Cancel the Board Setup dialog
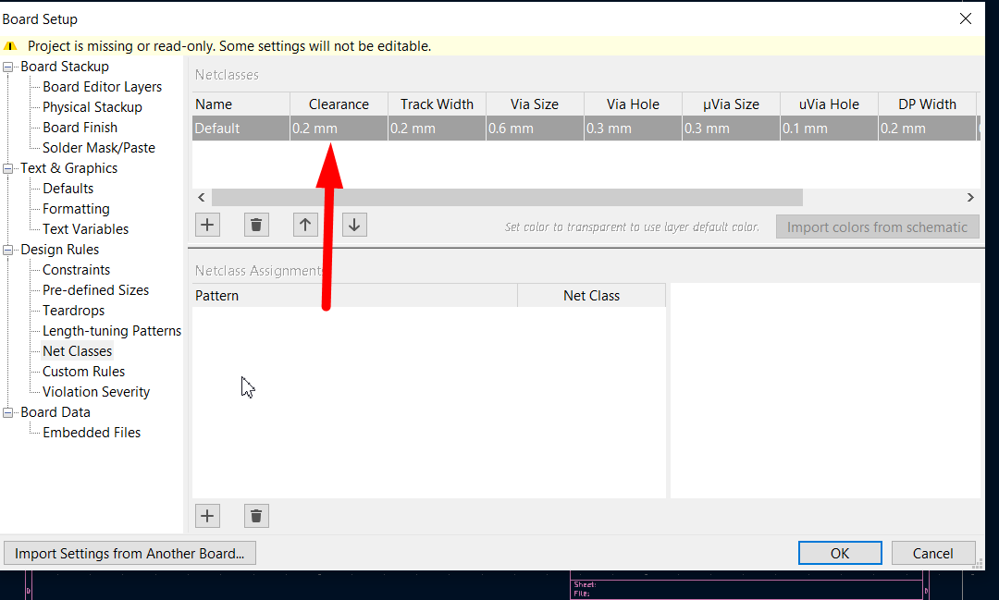999x600 pixels. click(932, 553)
